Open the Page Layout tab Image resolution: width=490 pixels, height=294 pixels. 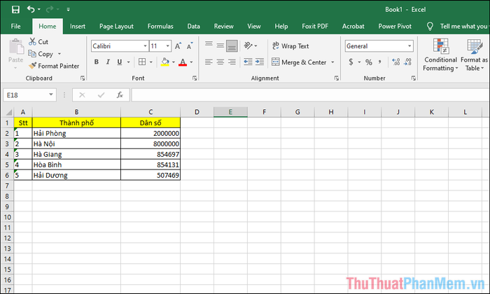point(116,27)
